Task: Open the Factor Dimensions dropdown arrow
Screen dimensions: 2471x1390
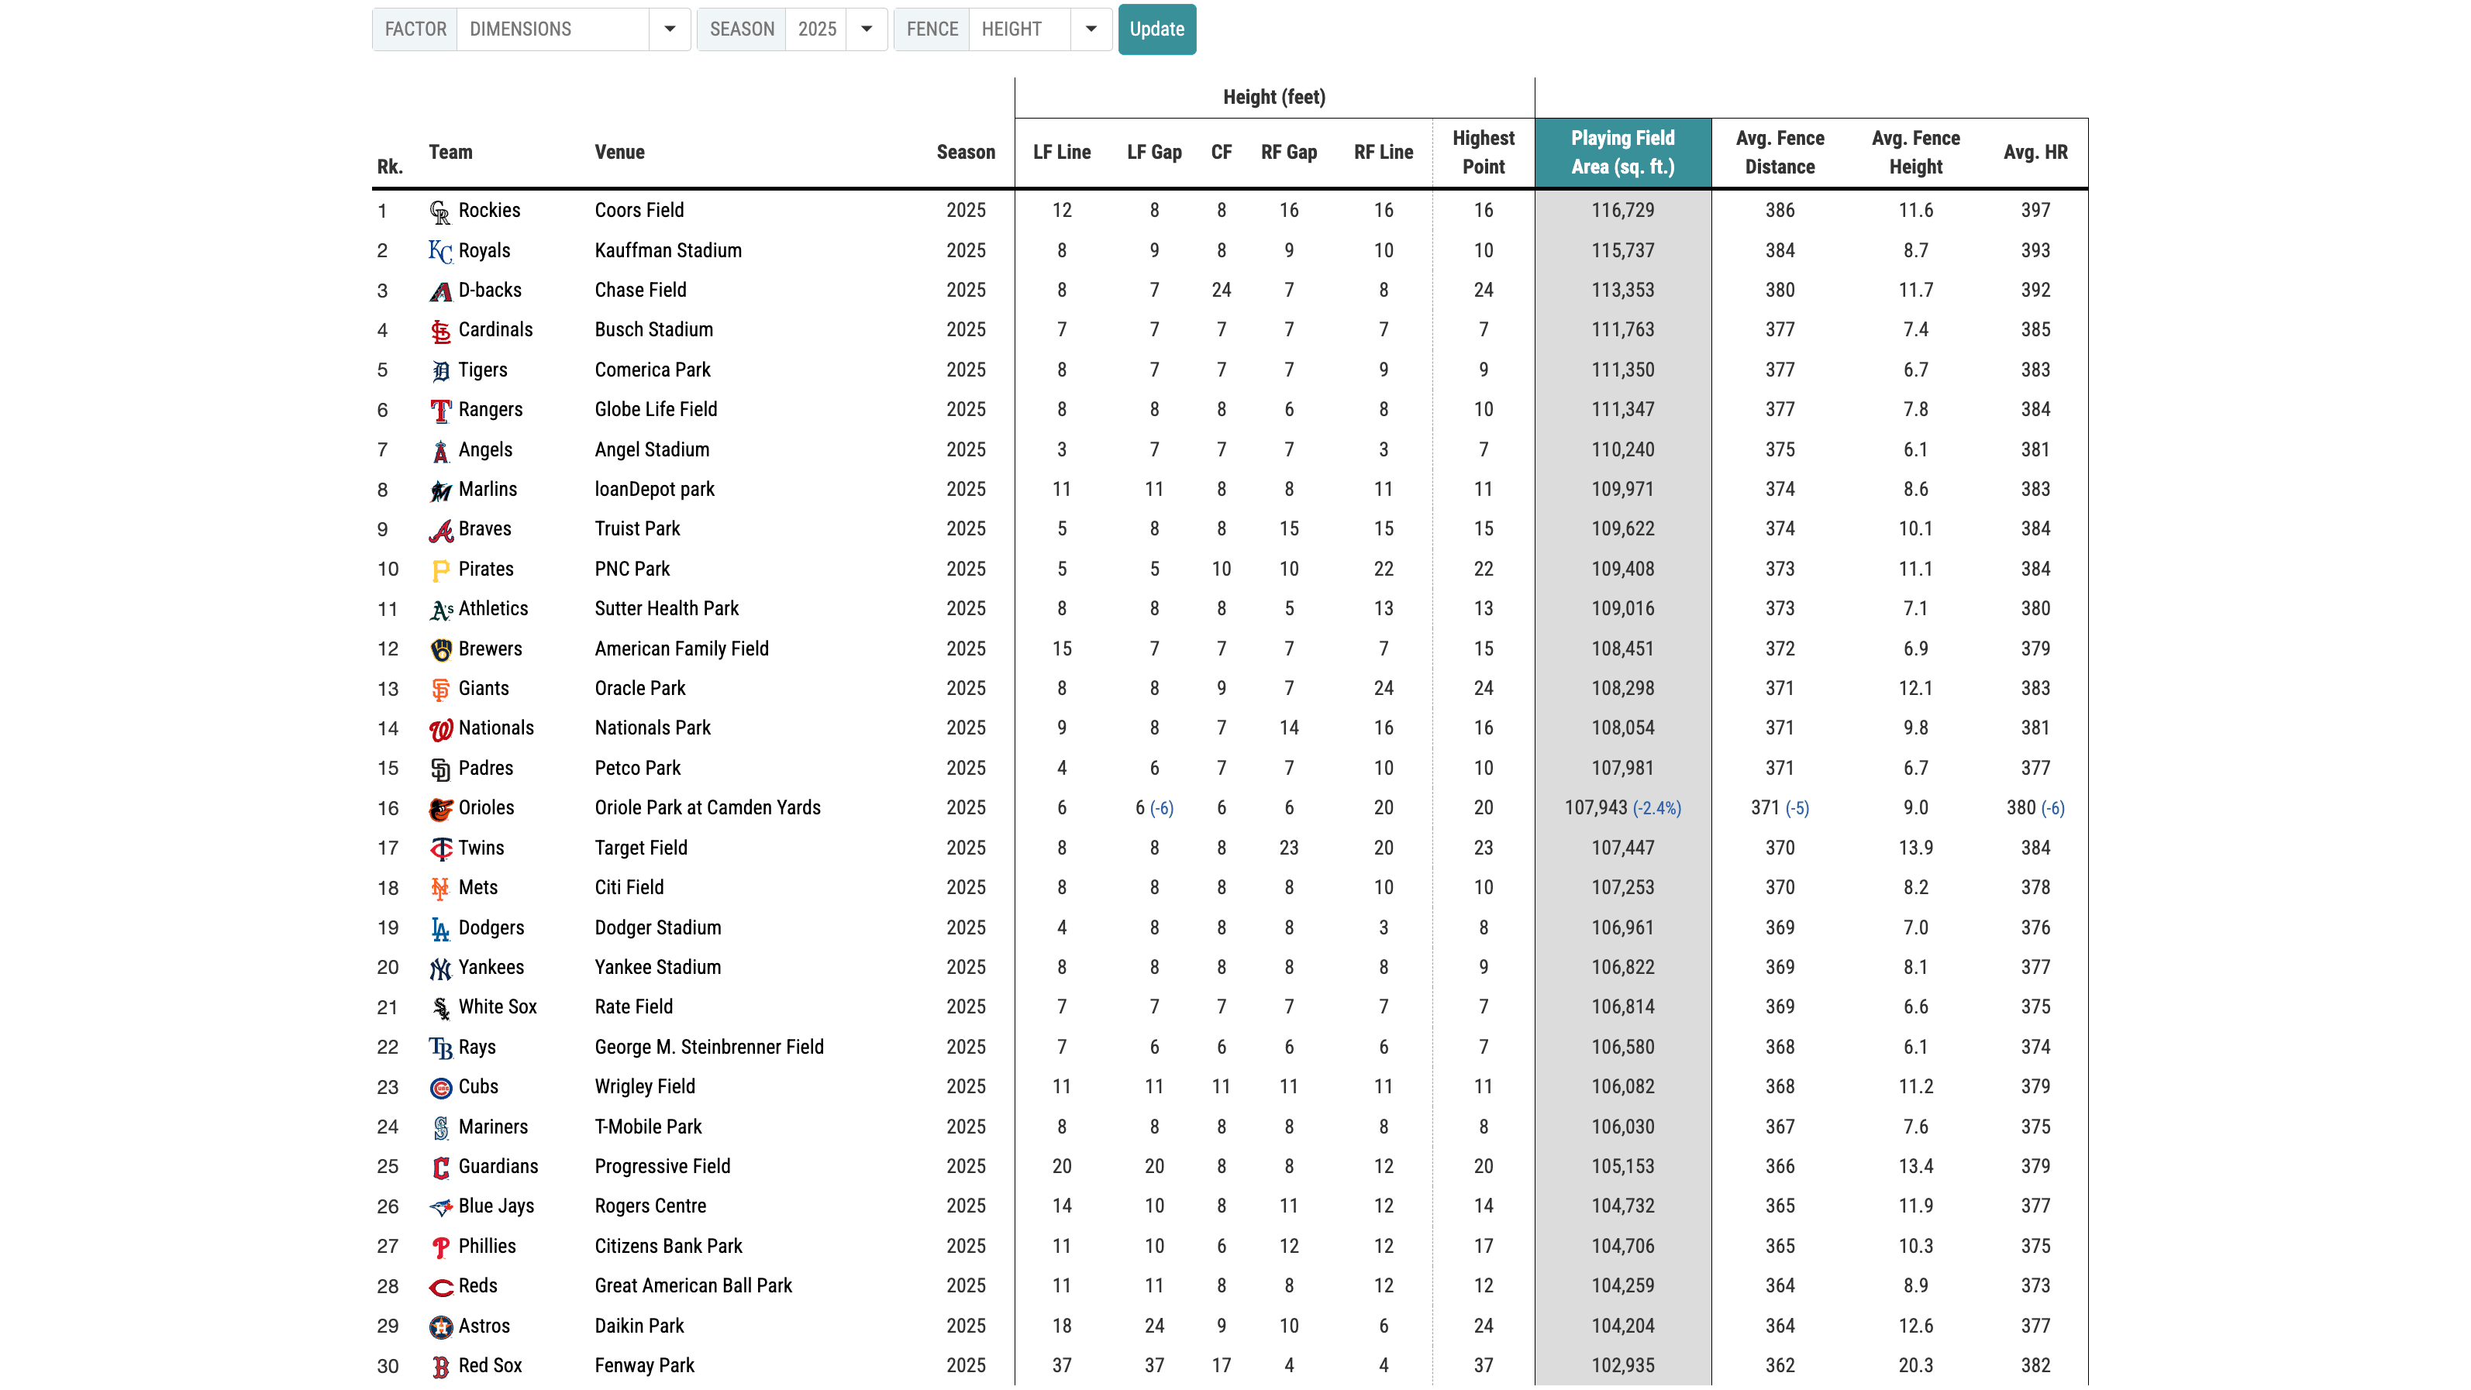Action: pyautogui.click(x=670, y=29)
